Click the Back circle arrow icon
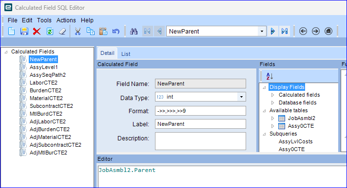 point(303,31)
